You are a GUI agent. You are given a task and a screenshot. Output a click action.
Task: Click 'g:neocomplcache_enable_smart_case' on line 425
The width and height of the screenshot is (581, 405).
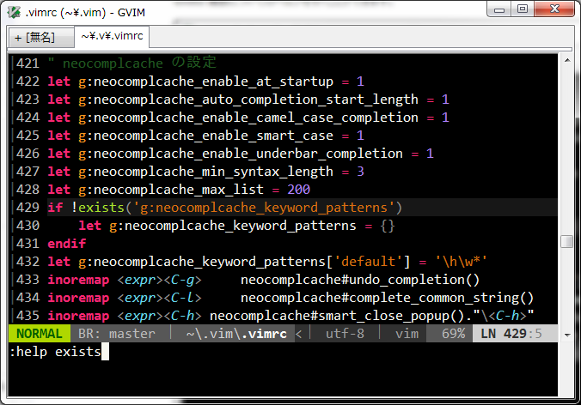pyautogui.click(x=205, y=136)
